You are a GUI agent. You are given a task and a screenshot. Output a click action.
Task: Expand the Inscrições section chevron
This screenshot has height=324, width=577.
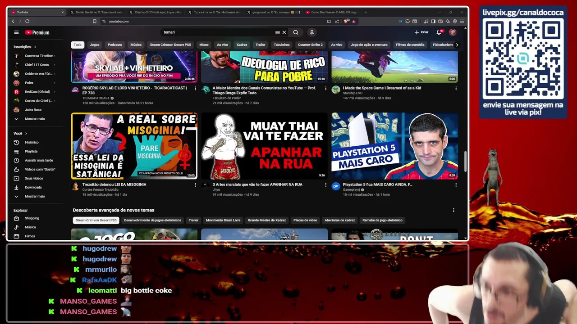click(x=35, y=47)
